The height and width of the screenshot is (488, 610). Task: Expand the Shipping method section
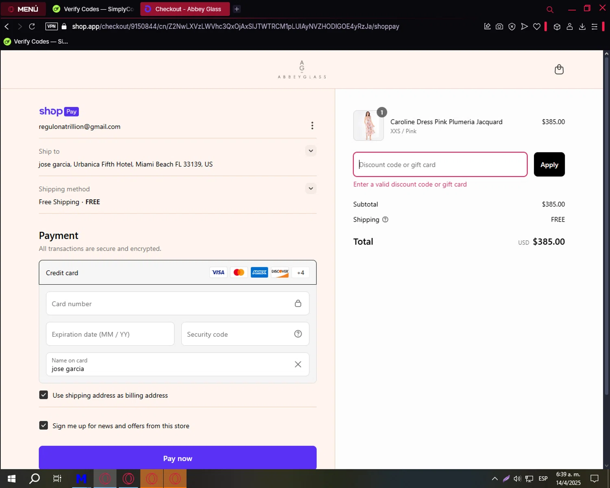[x=311, y=188]
